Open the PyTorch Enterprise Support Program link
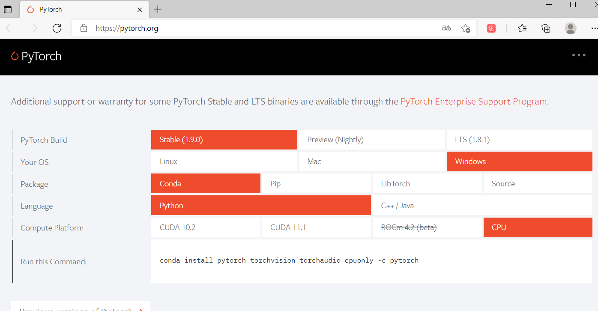The image size is (598, 311). pos(473,101)
